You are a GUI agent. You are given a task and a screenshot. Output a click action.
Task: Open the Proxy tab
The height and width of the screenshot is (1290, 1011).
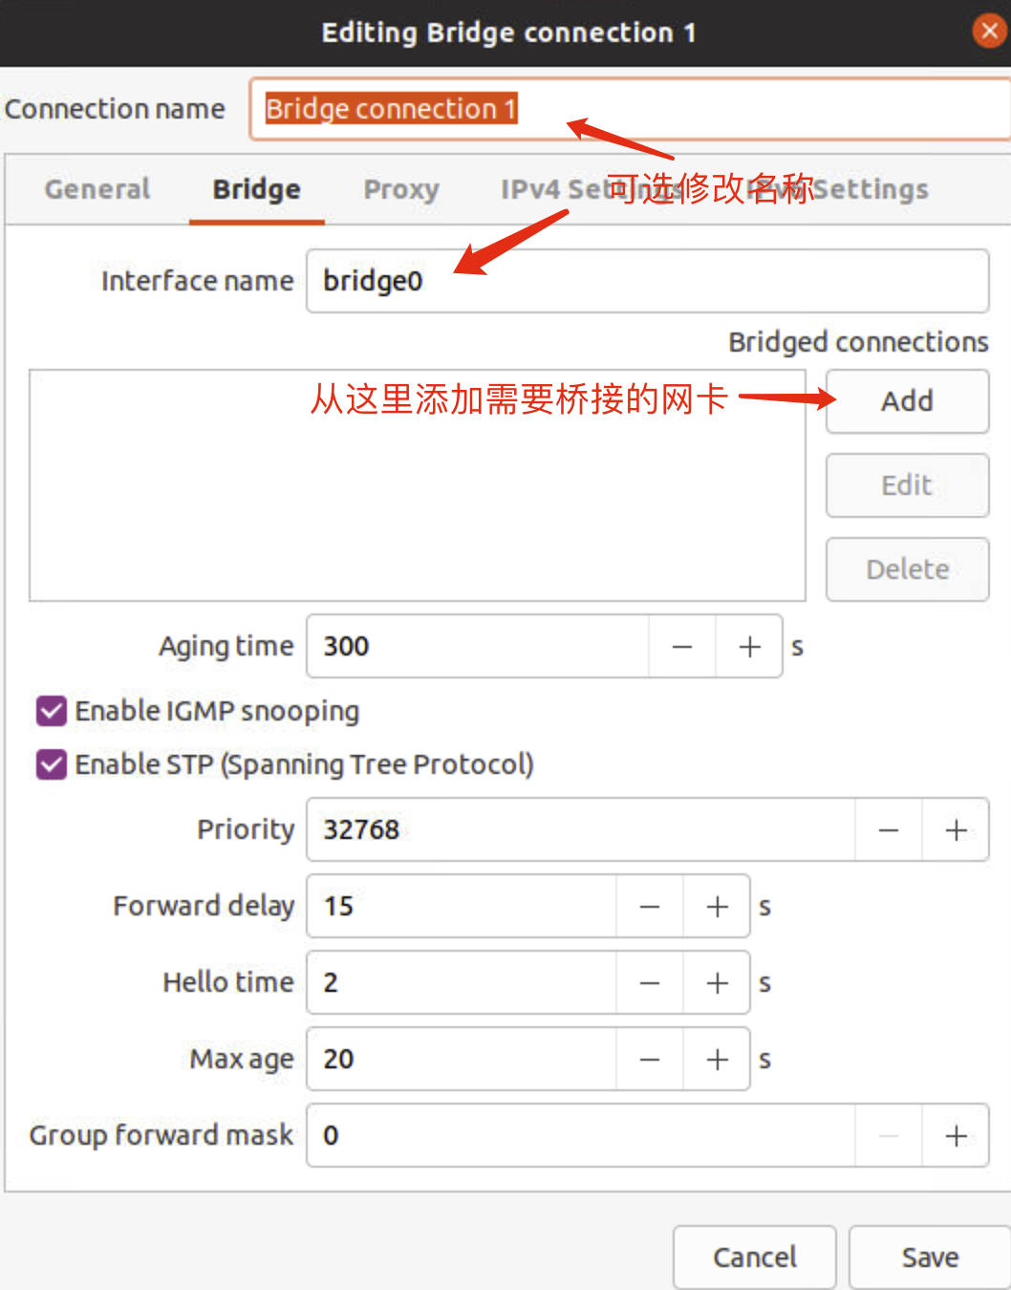point(401,189)
